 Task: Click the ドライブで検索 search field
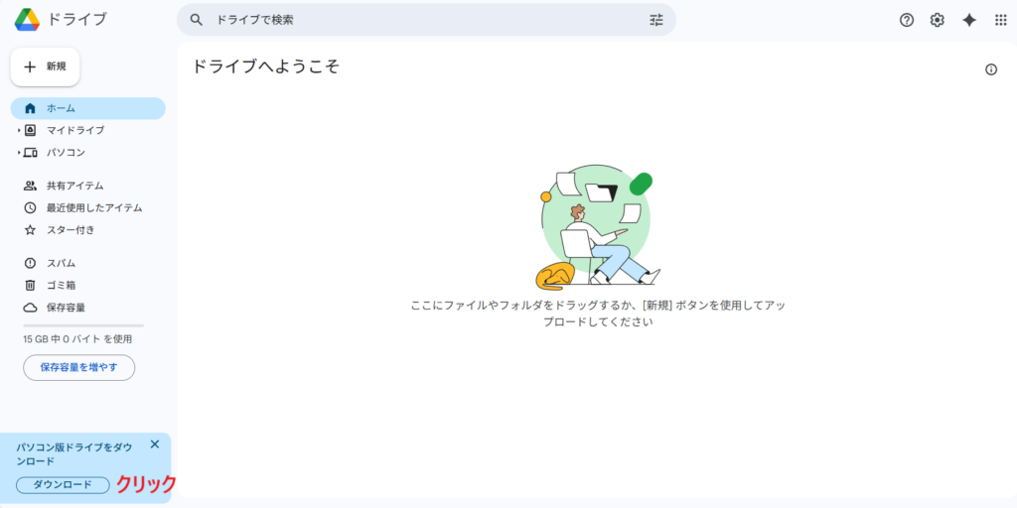click(x=417, y=20)
